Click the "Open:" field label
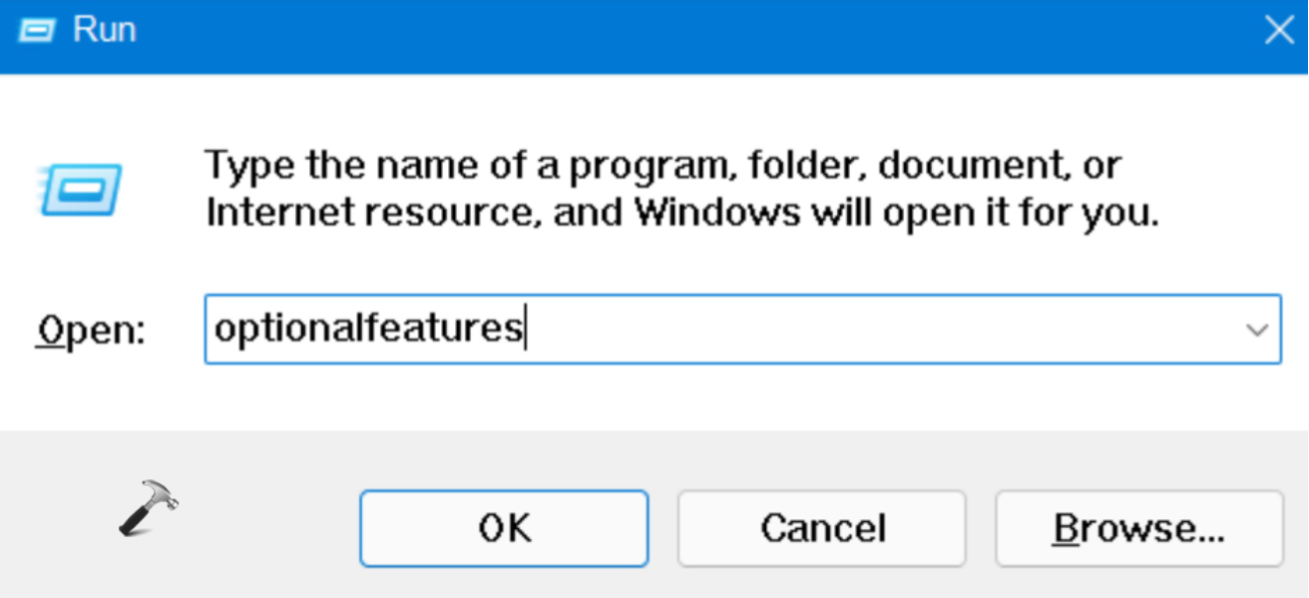This screenshot has height=598, width=1309. tap(91, 330)
